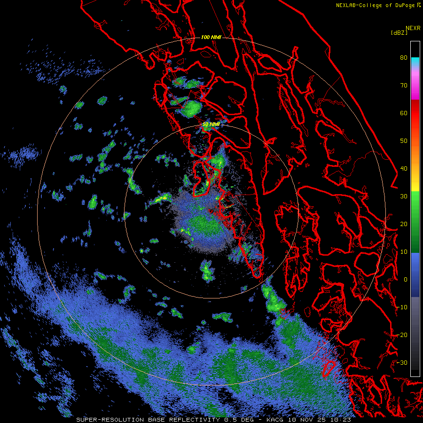Click the 60 dBZ scale value
Screen dimensions: 423x423
click(x=404, y=113)
